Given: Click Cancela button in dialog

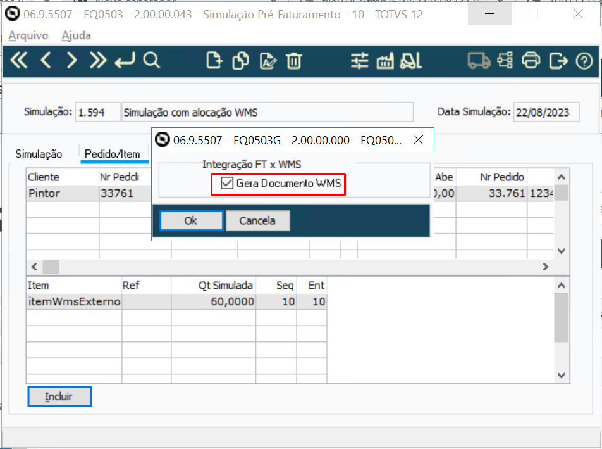Looking at the screenshot, I should click(257, 220).
